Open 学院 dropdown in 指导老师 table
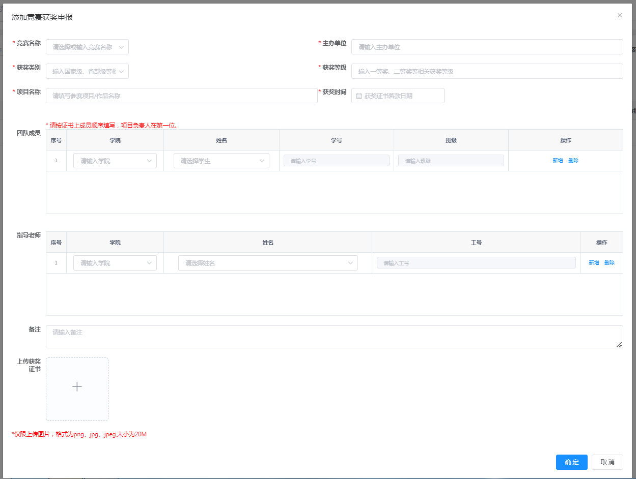The image size is (636, 479). pyautogui.click(x=115, y=263)
